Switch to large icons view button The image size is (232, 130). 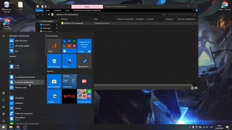[x=196, y=88]
